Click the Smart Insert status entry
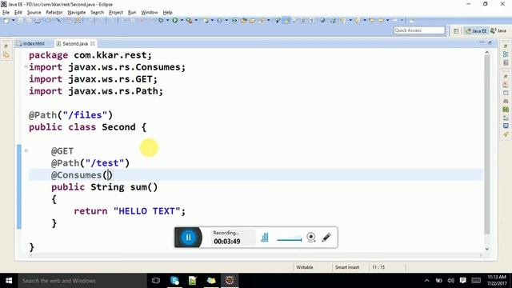This screenshot has width=512, height=288. click(346, 267)
